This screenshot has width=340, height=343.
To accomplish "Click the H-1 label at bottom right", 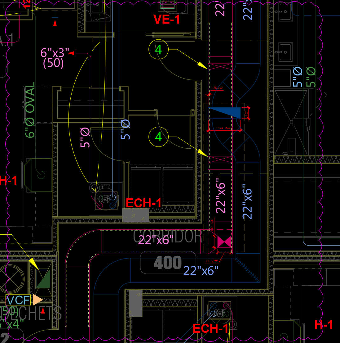I will 324,325.
